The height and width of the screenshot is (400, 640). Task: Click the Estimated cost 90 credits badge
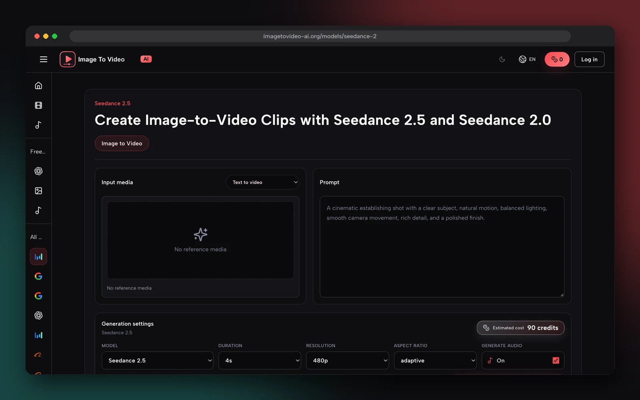pos(520,328)
